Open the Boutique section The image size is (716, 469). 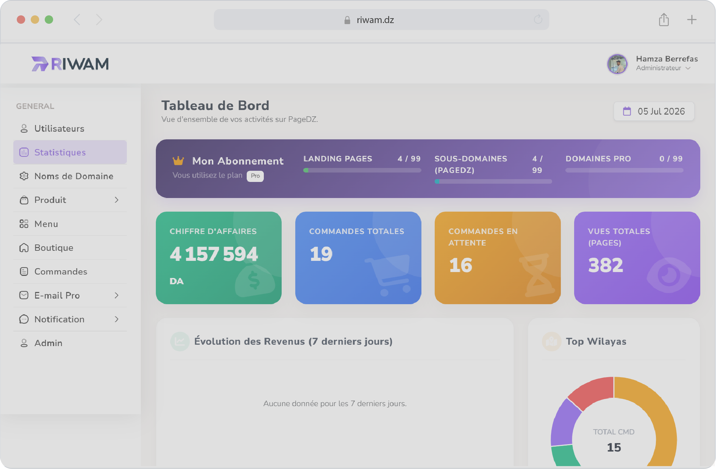click(70, 248)
